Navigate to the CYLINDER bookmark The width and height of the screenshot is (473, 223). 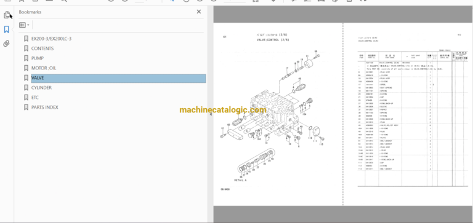[41, 88]
